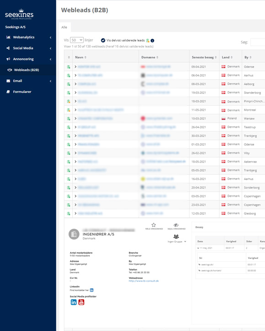The height and width of the screenshot is (331, 265).
Task: Toggle Vis delvist validerede leads checkbox
Action: coord(103,40)
